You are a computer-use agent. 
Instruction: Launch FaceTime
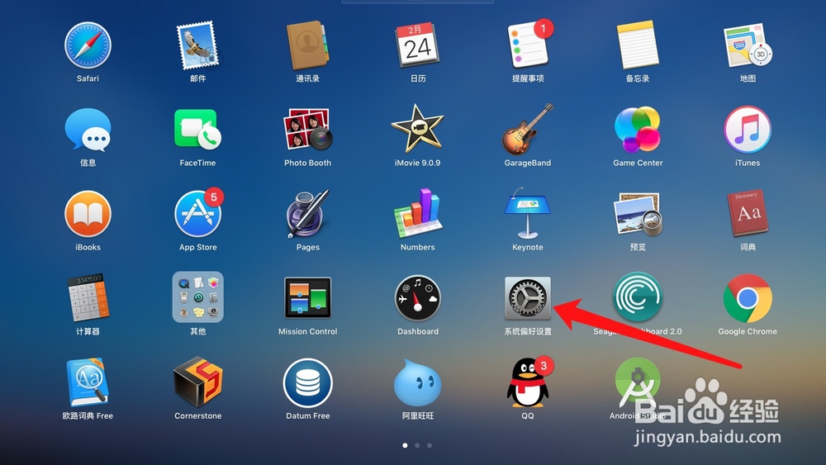click(197, 130)
